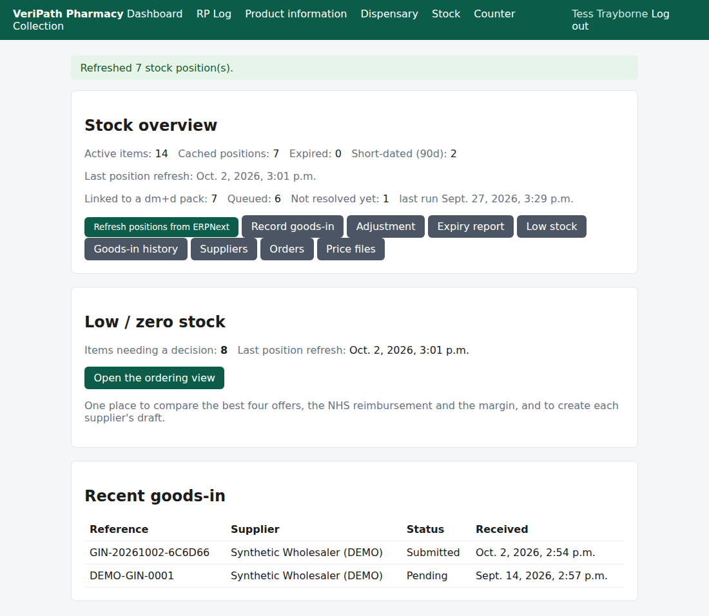Open Product information page
The image size is (709, 616).
tap(296, 14)
